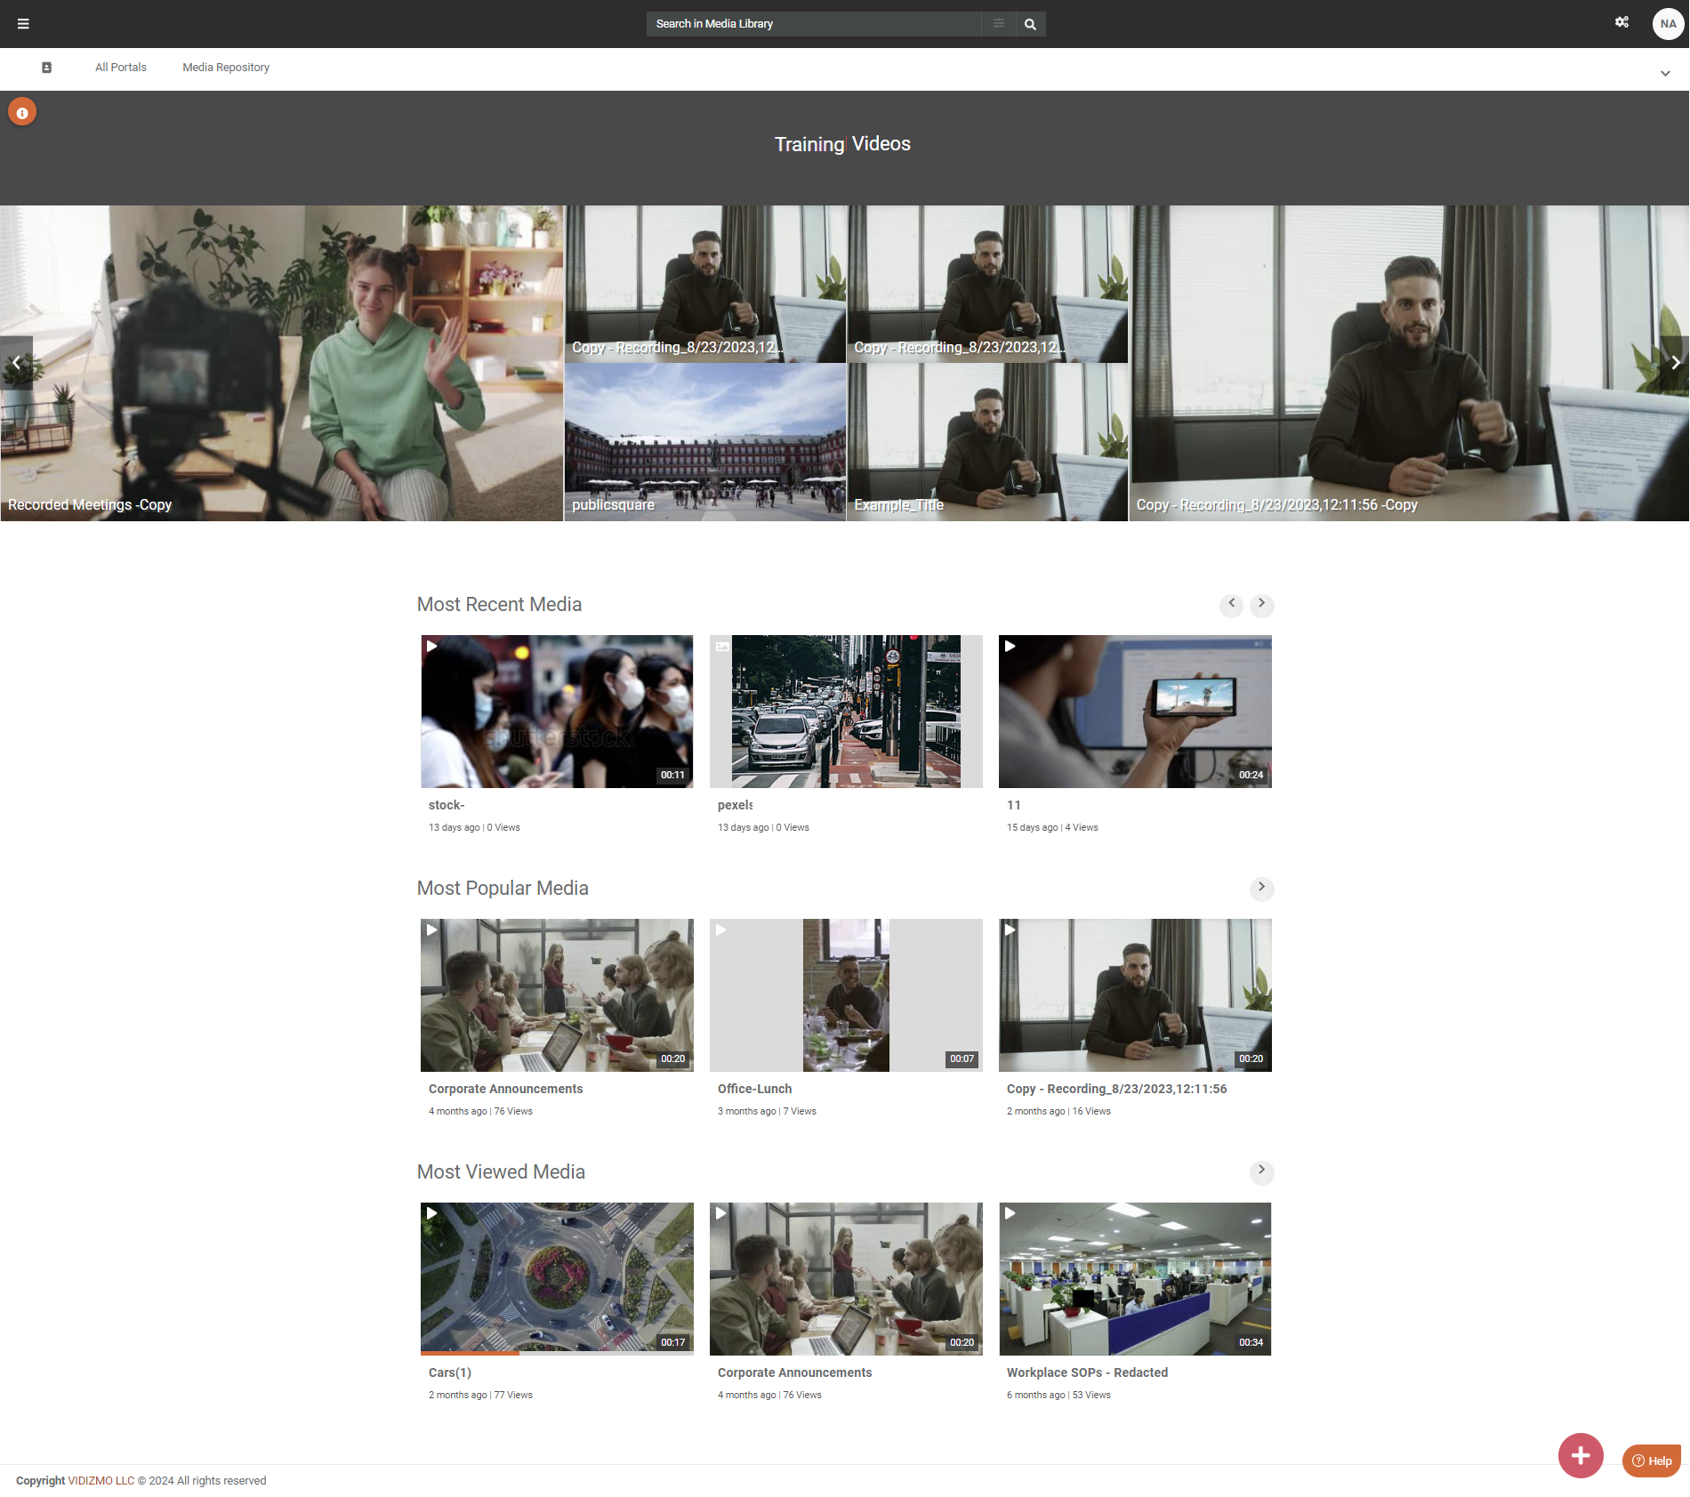Open the NA user profile avatar
The height and width of the screenshot is (1497, 1690).
coord(1668,24)
